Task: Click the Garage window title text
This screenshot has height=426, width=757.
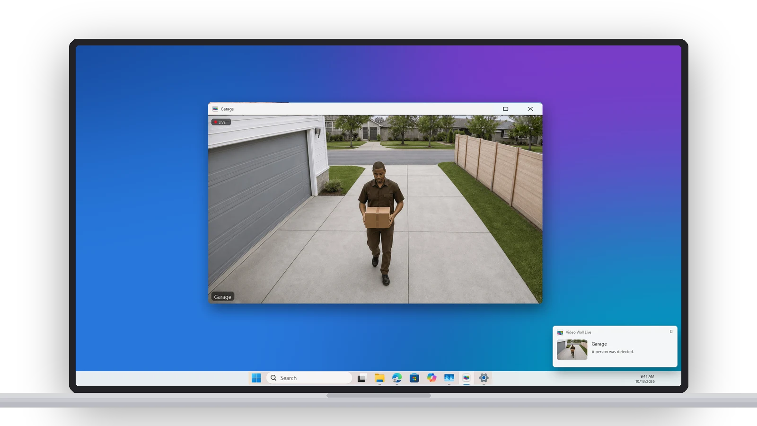Action: coord(227,109)
